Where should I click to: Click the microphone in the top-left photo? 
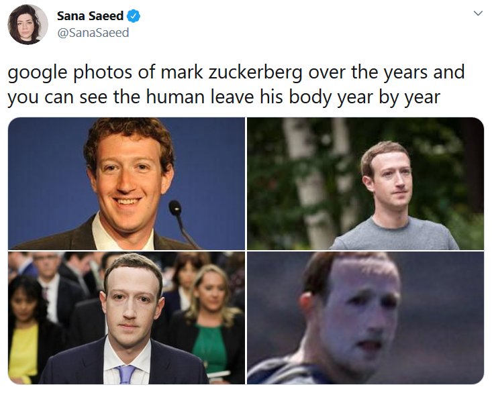pos(177,210)
